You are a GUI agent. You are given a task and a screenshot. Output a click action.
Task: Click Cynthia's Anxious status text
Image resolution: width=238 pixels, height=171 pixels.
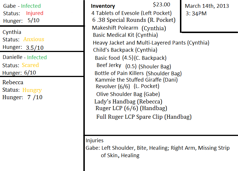(34, 39)
